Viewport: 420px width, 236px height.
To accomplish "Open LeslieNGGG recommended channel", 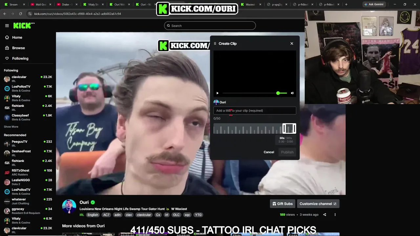I will pos(28,182).
